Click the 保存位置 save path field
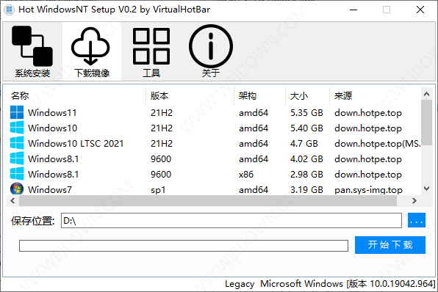This screenshot has width=438, height=292. click(x=231, y=221)
